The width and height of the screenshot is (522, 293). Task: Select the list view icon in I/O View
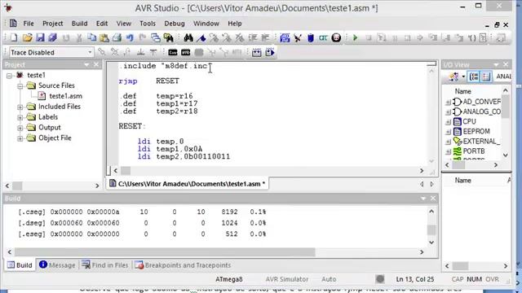pyautogui.click(x=486, y=77)
